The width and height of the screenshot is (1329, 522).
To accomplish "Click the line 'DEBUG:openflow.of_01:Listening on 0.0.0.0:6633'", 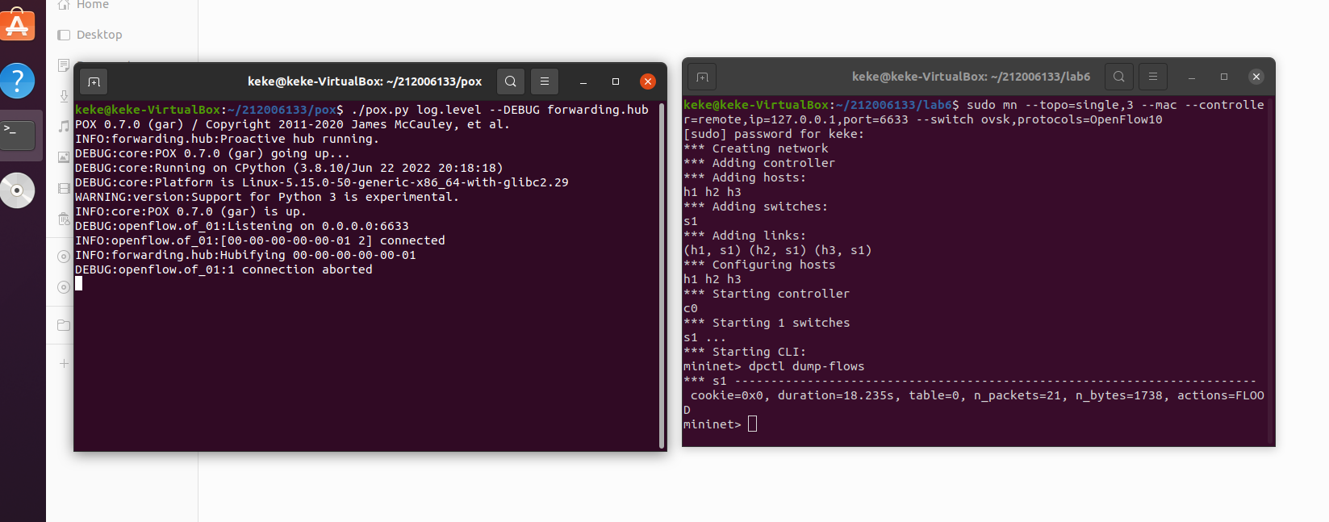I will pos(242,226).
